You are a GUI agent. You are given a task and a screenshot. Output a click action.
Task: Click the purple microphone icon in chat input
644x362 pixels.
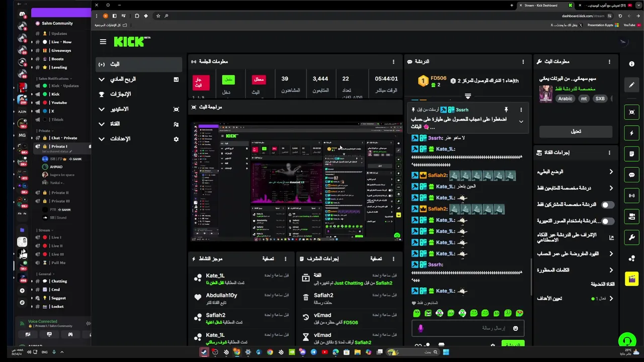pos(421,328)
